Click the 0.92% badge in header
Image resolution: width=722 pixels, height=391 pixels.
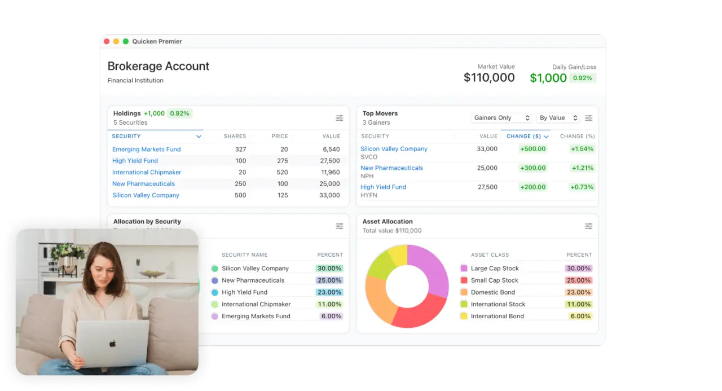[583, 78]
